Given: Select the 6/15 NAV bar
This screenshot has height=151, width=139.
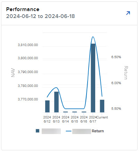Looking at the screenshot, I should [75, 112].
